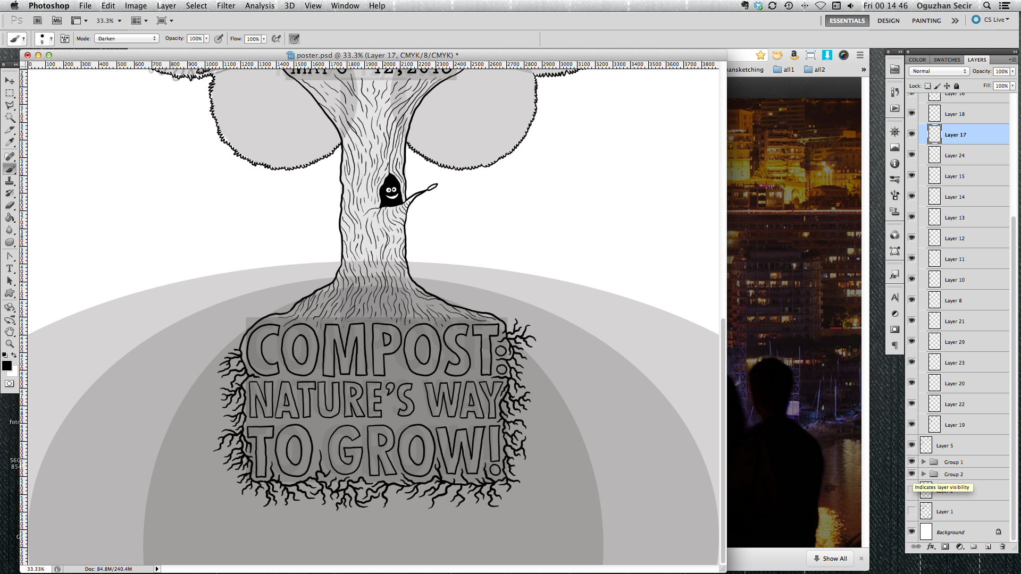Open the Image menu
The height and width of the screenshot is (574, 1021).
(x=136, y=6)
